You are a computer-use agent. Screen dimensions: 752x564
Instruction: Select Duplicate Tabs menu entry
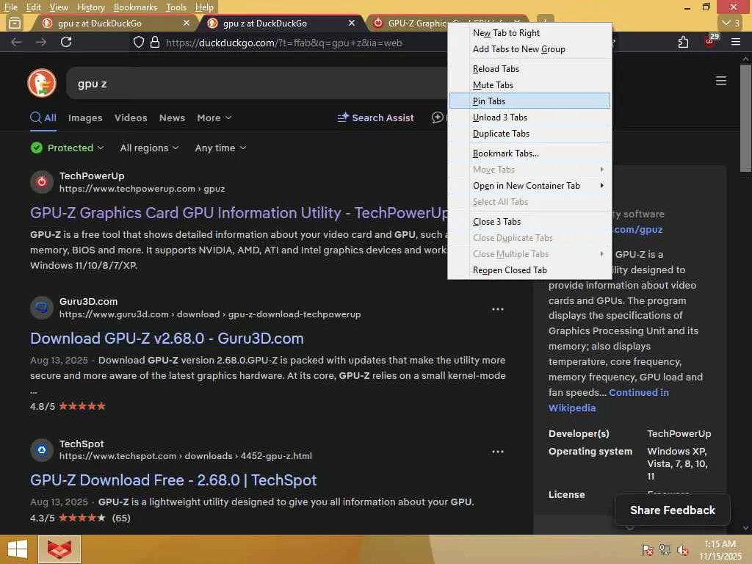(530, 134)
